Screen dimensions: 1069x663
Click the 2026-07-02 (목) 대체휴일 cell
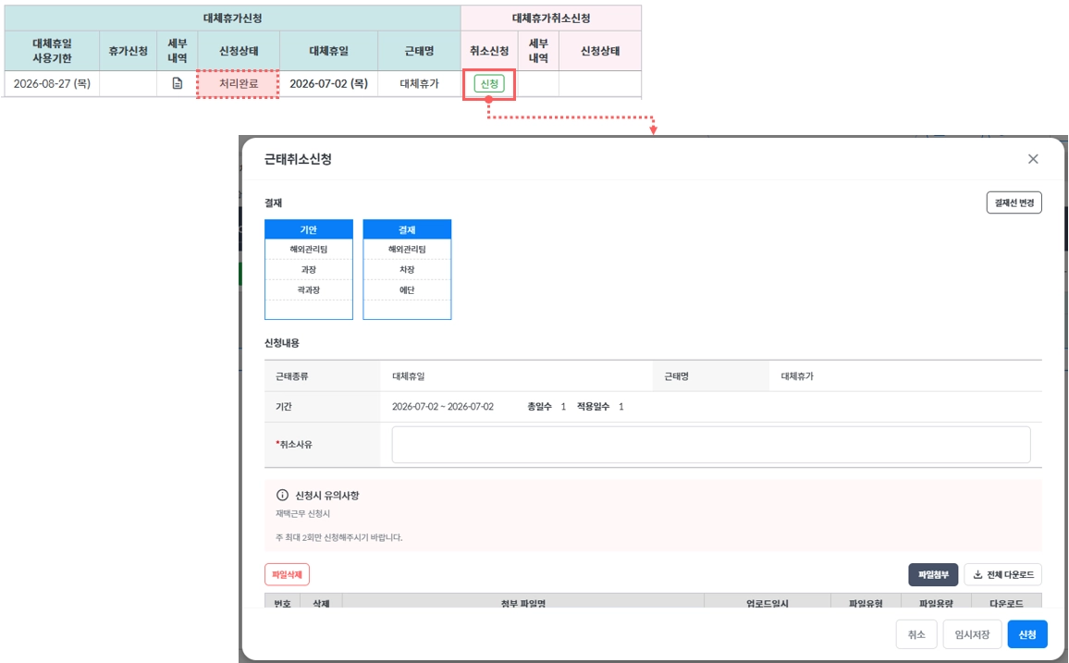[328, 84]
